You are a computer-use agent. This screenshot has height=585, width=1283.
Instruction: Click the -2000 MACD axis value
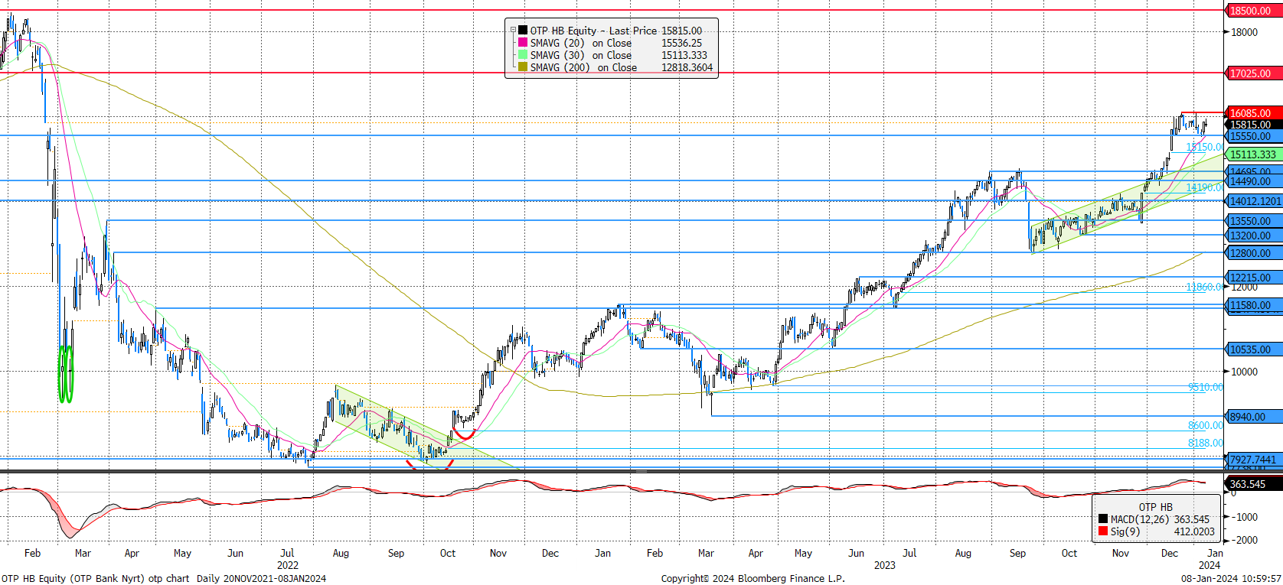coord(1244,540)
